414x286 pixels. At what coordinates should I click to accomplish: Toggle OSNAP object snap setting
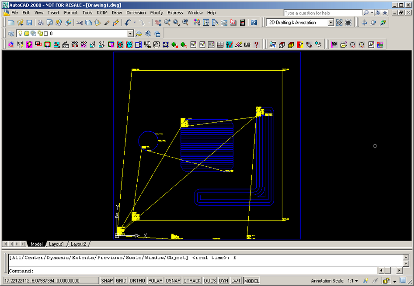173,281
